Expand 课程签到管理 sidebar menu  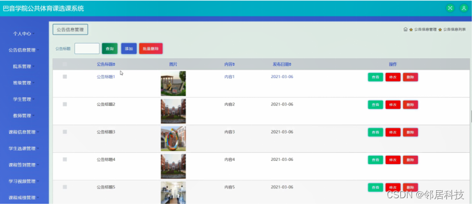[x=23, y=165]
